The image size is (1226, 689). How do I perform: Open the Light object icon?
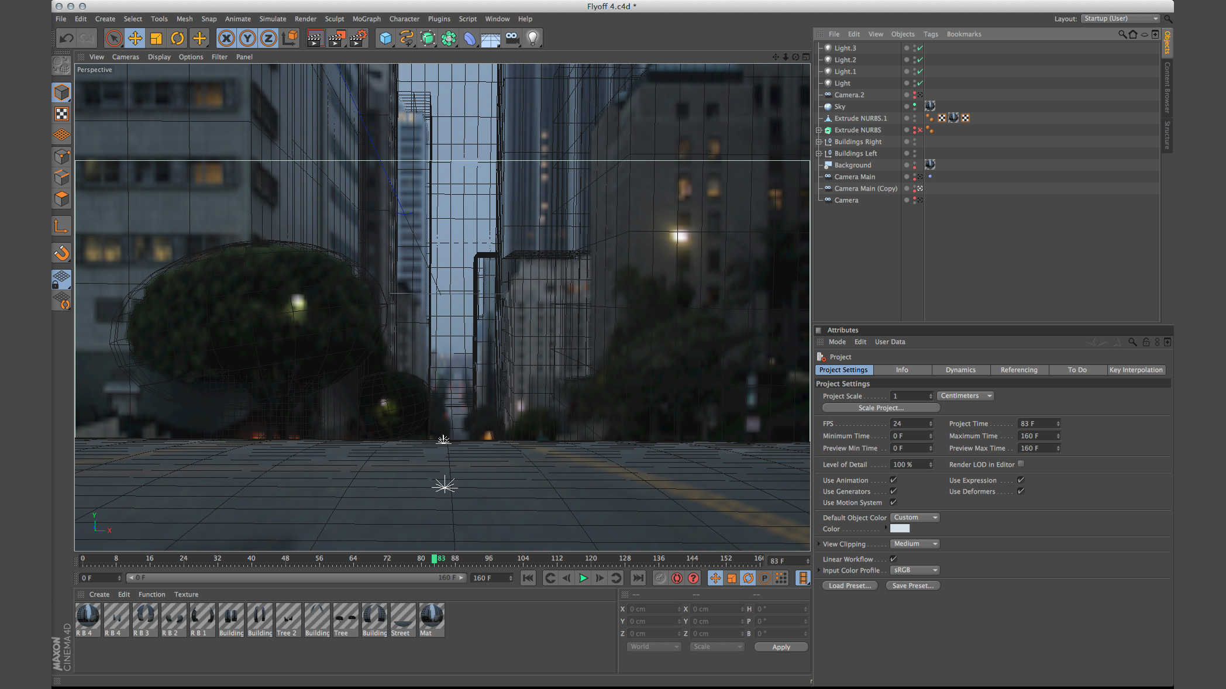[x=532, y=39]
